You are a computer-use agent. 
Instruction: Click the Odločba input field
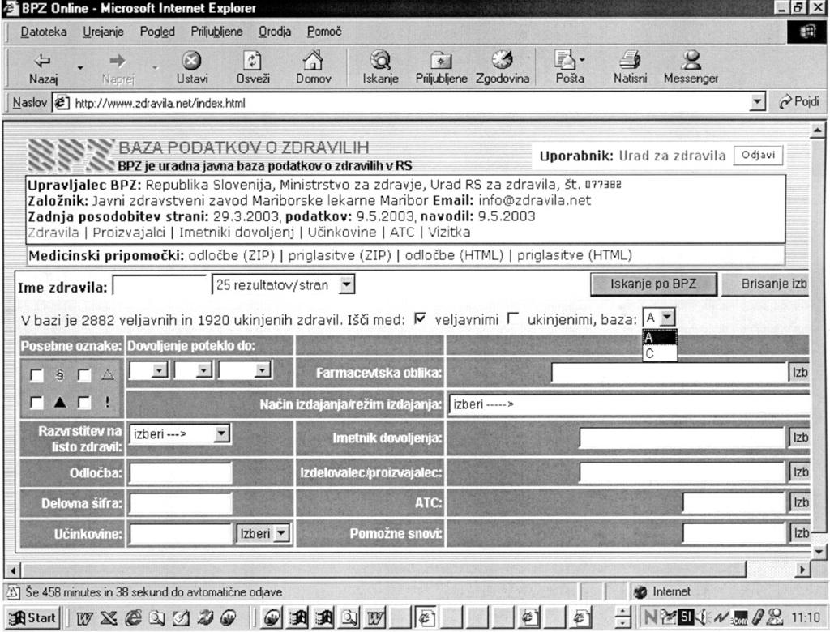click(181, 472)
